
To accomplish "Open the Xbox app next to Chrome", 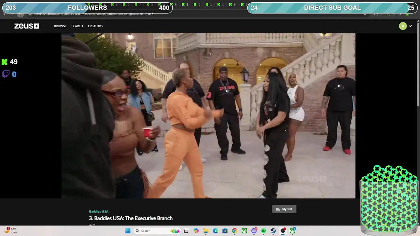I will (x=244, y=231).
